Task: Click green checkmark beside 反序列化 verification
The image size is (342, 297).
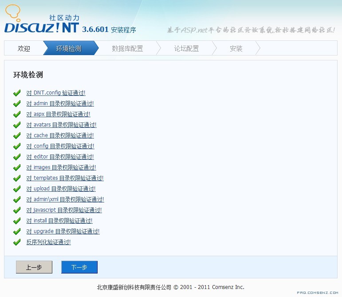Action: click(17, 242)
